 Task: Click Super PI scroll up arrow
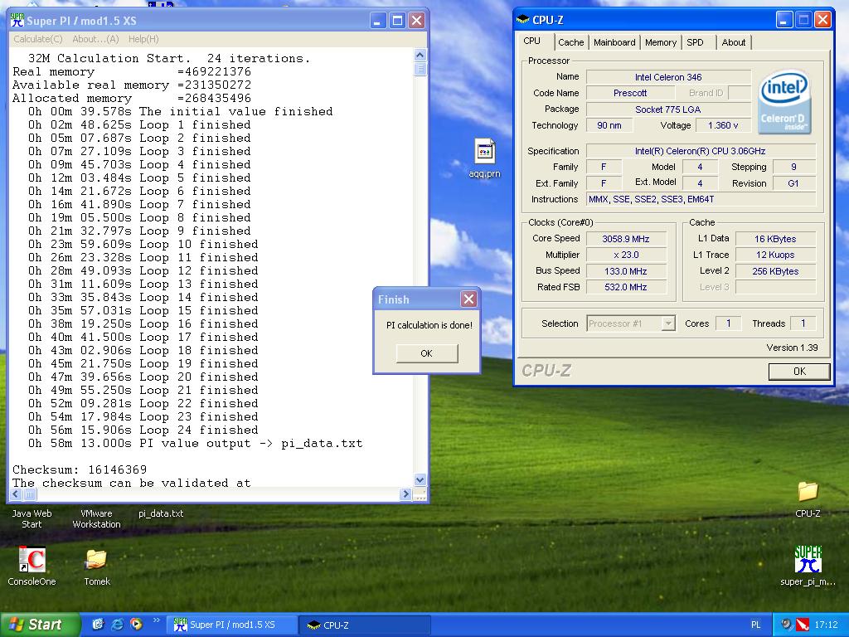click(420, 56)
